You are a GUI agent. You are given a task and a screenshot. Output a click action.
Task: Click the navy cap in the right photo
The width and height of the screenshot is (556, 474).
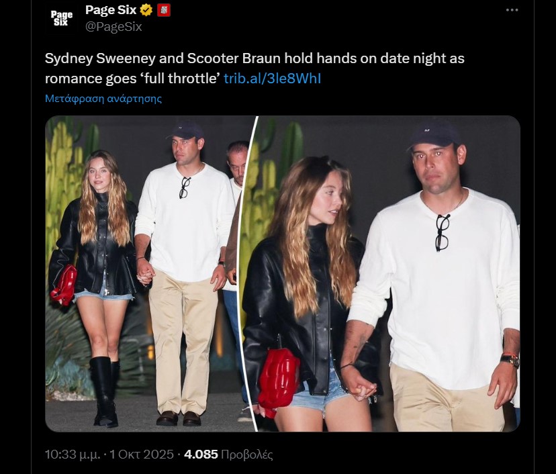pyautogui.click(x=434, y=134)
